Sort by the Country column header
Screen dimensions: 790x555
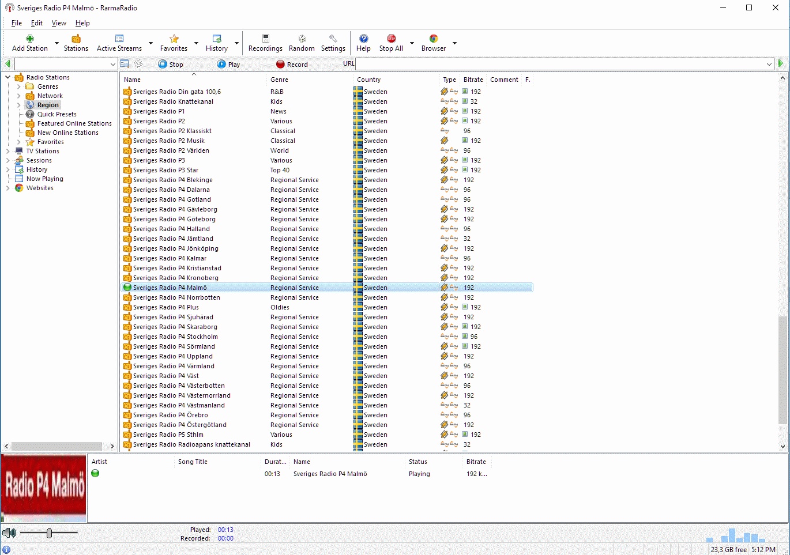(x=396, y=80)
